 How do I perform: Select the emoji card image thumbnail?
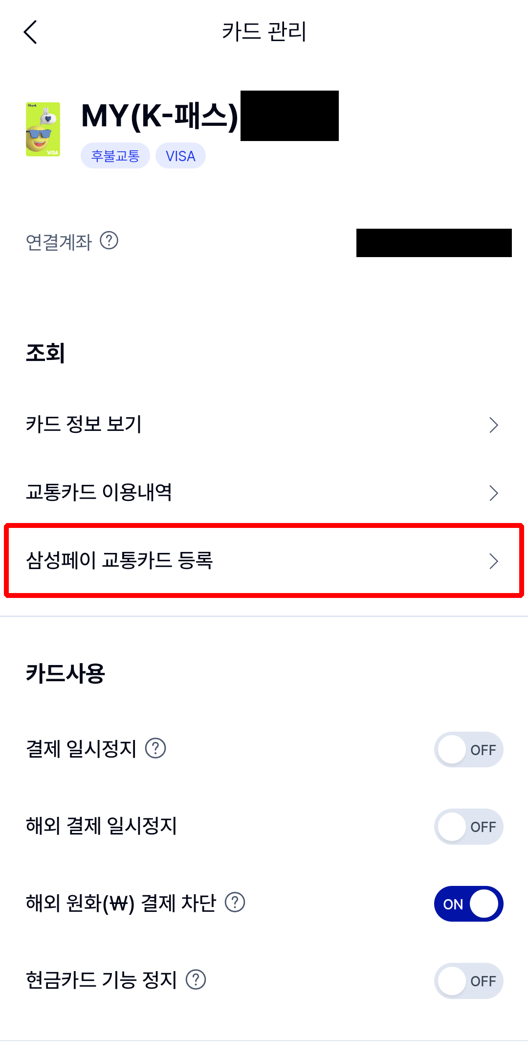43,130
